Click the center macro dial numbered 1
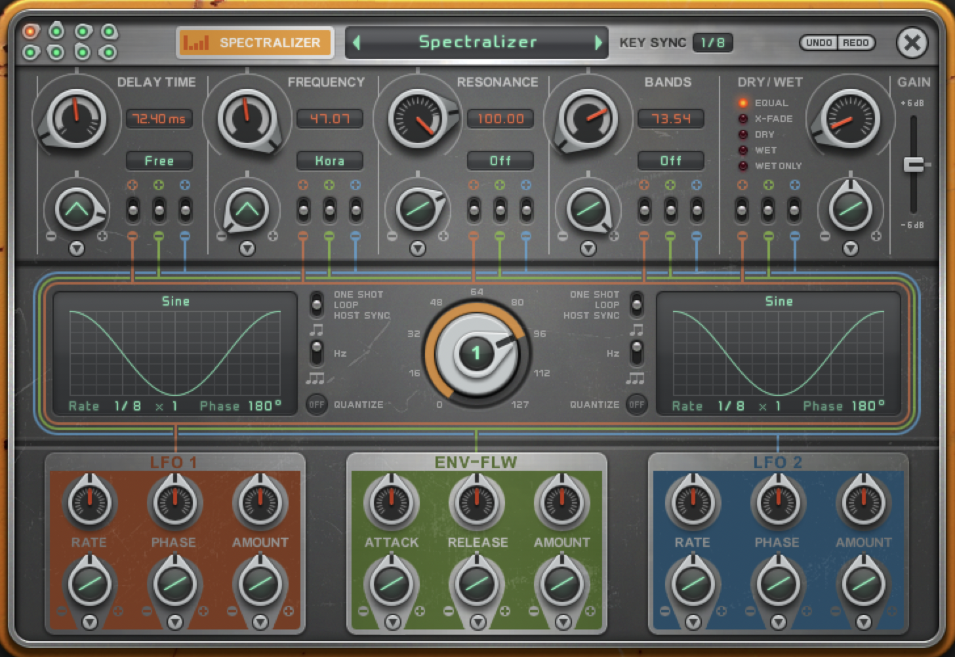 (x=477, y=354)
